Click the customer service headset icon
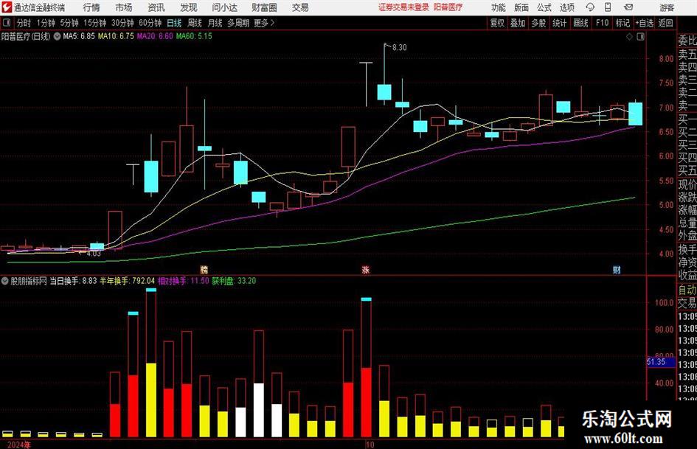Image resolution: width=697 pixels, height=449 pixels. (590, 7)
